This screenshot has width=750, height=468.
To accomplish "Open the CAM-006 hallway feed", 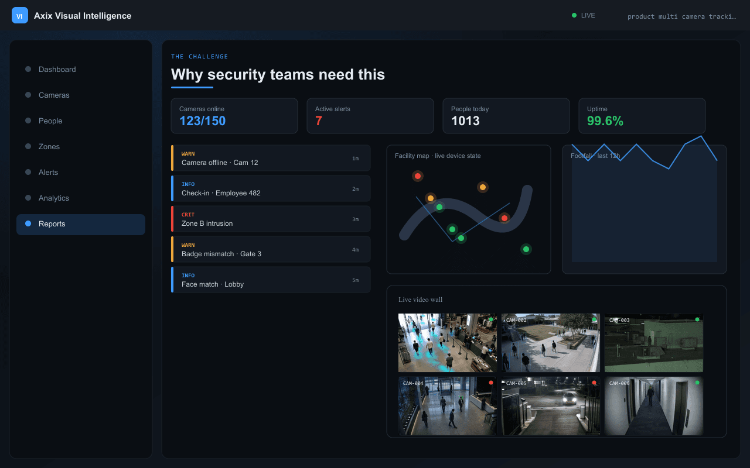I will click(x=654, y=406).
